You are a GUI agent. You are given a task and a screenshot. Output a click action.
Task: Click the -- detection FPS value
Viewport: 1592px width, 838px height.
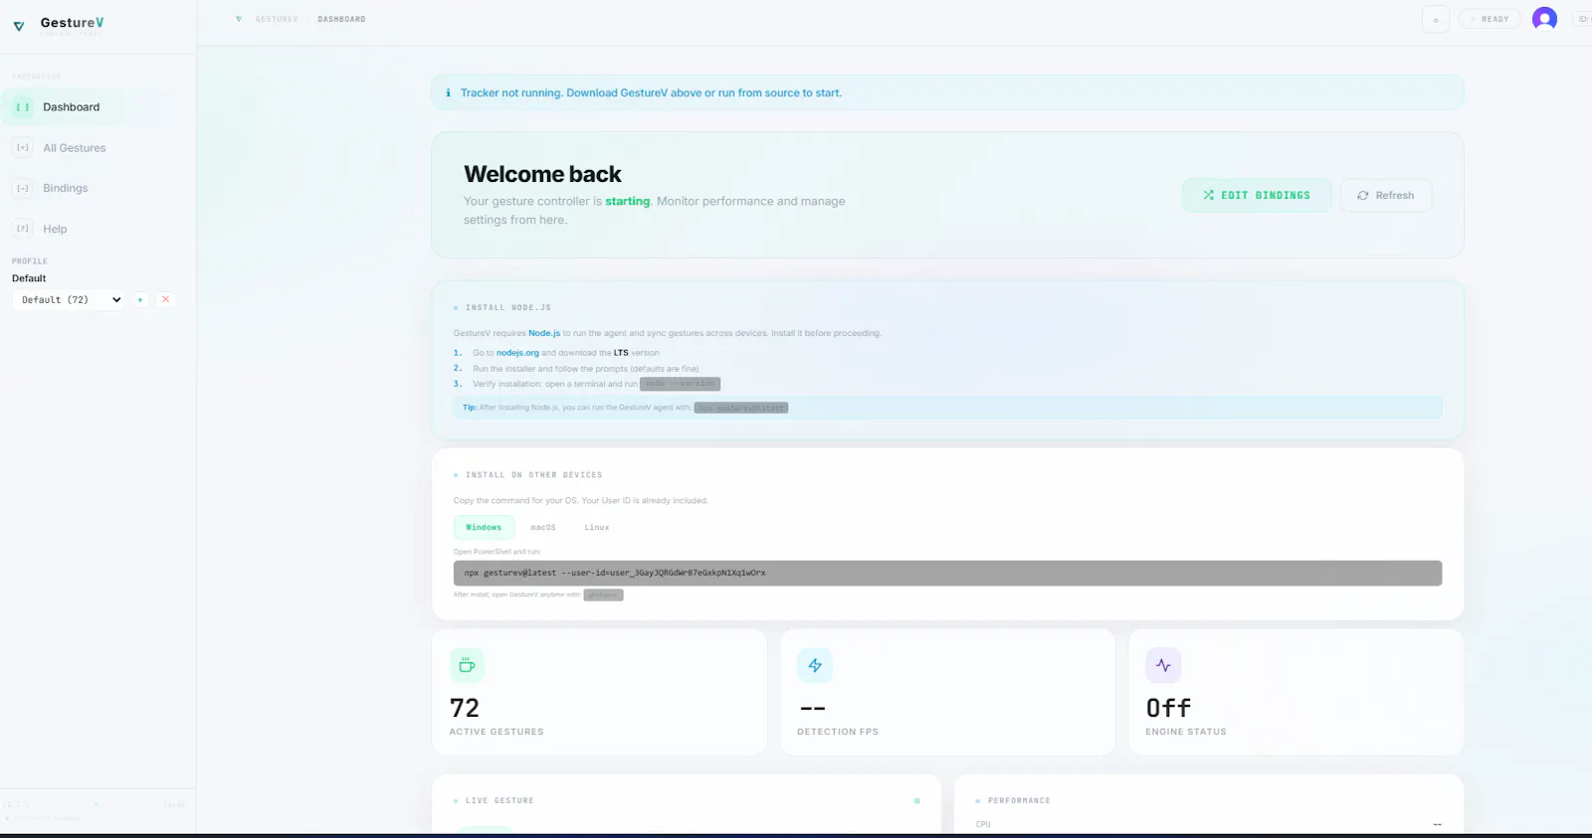(813, 708)
